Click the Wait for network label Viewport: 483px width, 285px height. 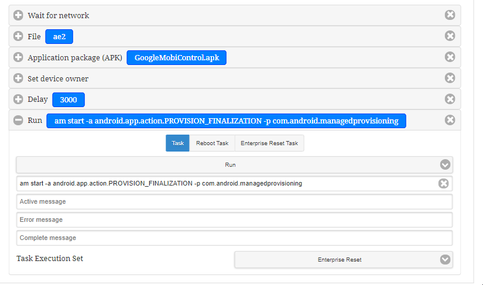click(58, 15)
